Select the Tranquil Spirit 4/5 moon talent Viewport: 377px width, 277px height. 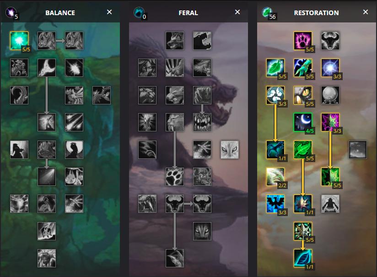(x=303, y=122)
